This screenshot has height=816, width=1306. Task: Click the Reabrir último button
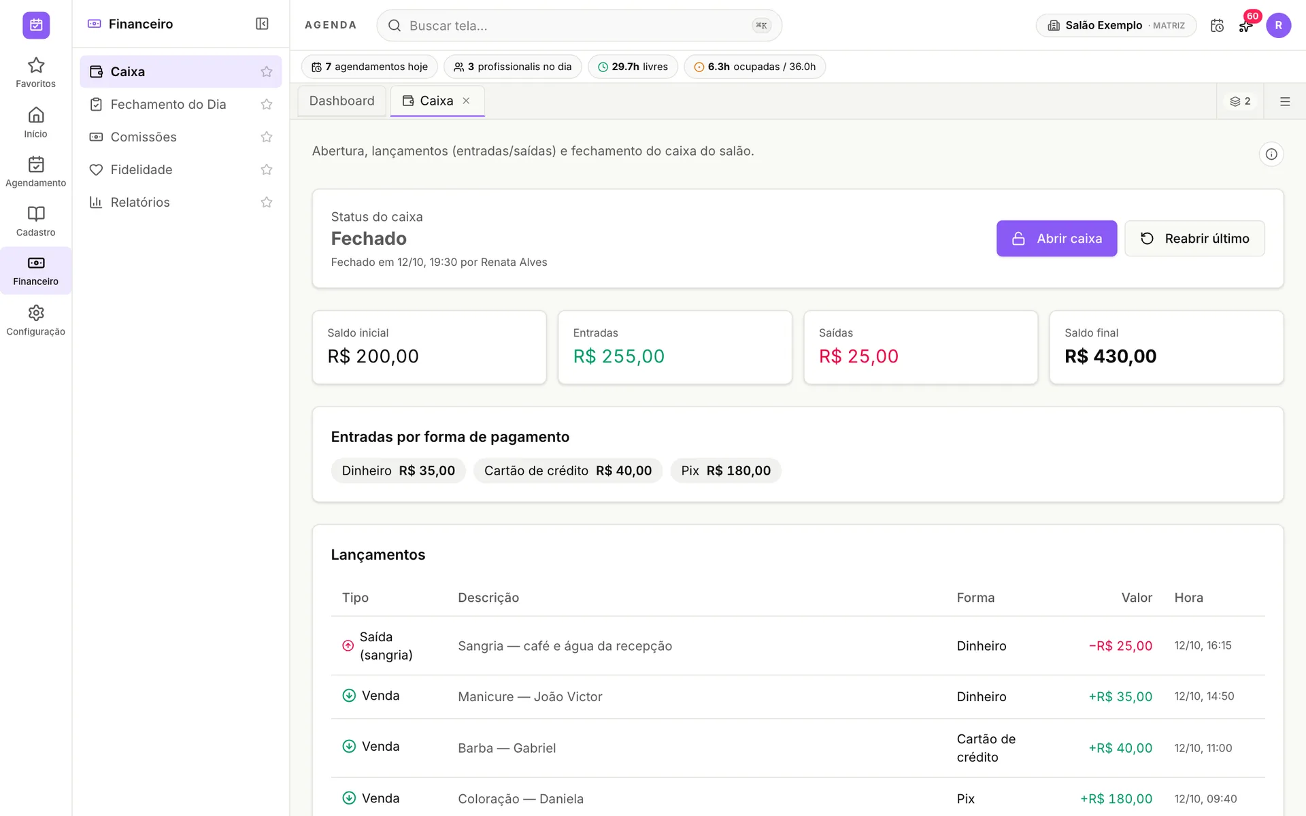[x=1194, y=238]
